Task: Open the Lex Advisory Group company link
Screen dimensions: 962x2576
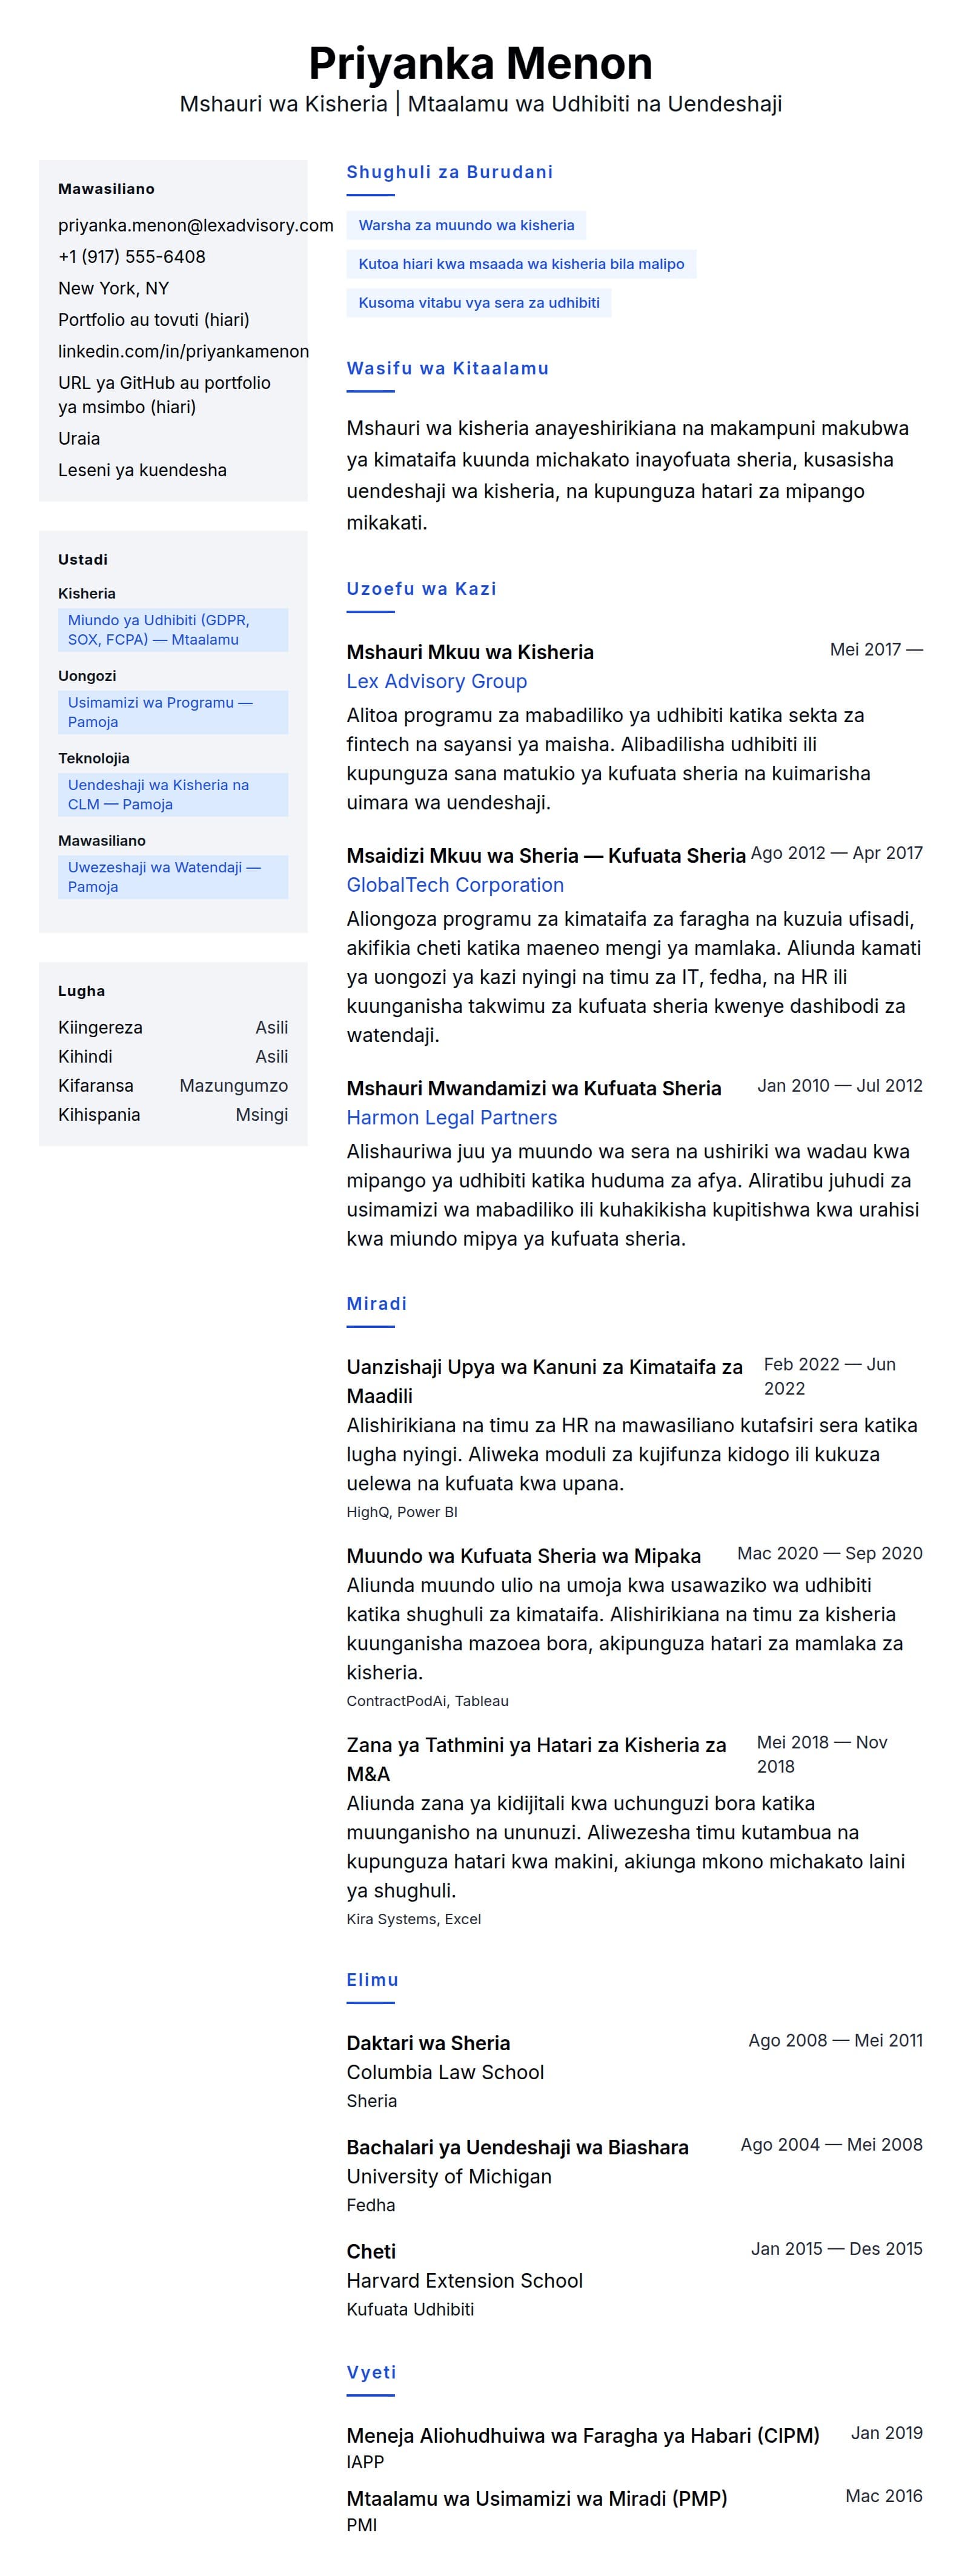Action: pos(436,681)
